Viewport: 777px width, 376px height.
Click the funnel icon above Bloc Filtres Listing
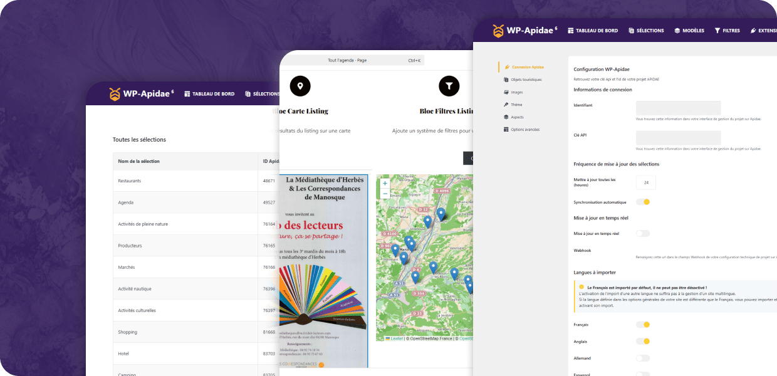[449, 86]
